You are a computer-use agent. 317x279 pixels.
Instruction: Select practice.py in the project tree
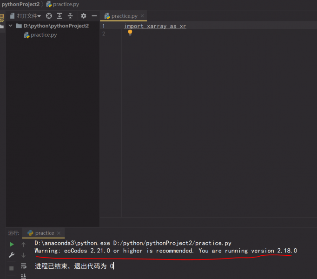click(44, 35)
